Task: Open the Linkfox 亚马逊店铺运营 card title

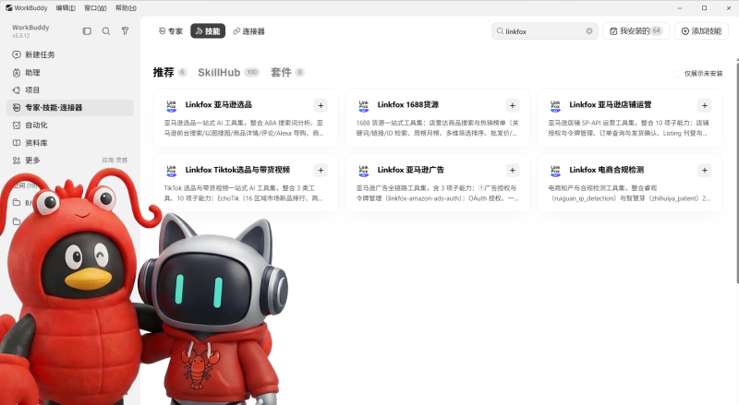Action: pyautogui.click(x=610, y=104)
